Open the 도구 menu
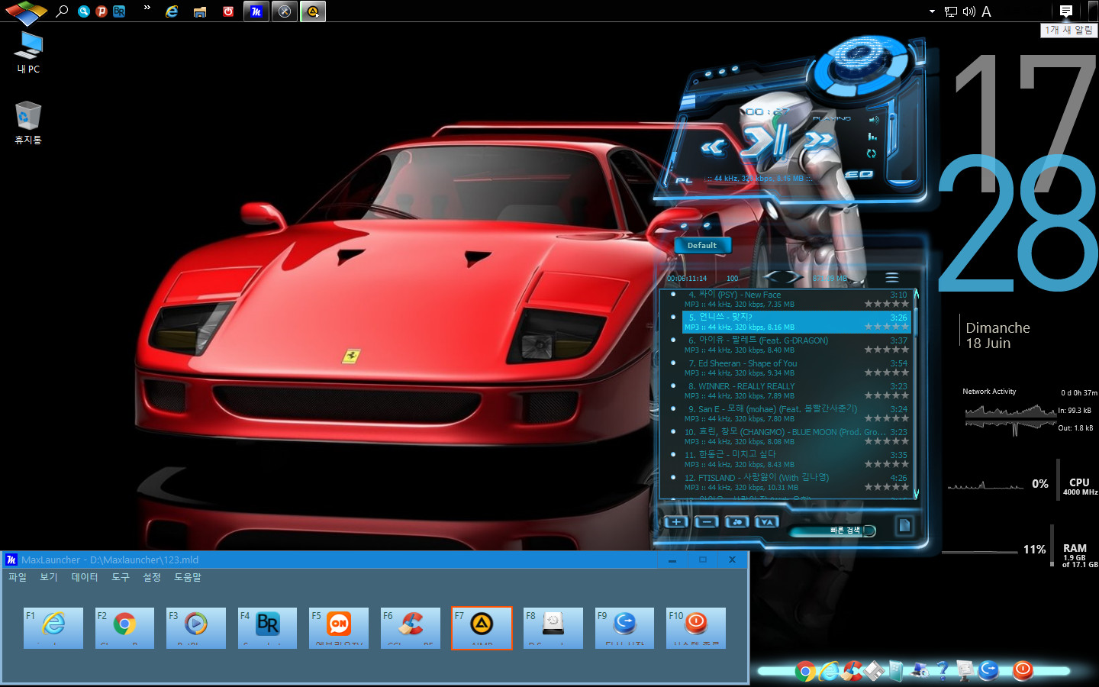 121,577
